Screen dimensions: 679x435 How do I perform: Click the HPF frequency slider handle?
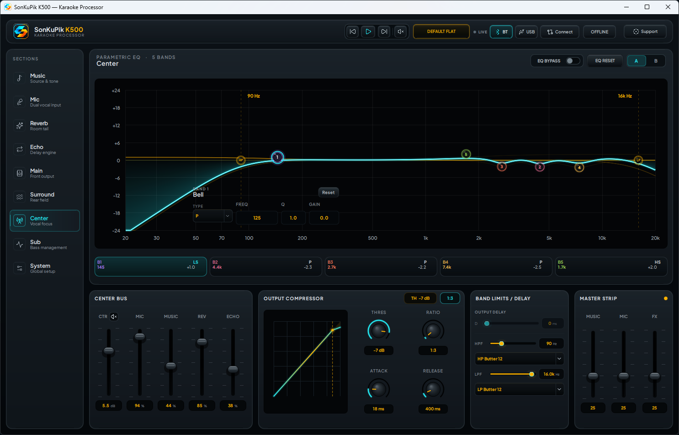[501, 344]
